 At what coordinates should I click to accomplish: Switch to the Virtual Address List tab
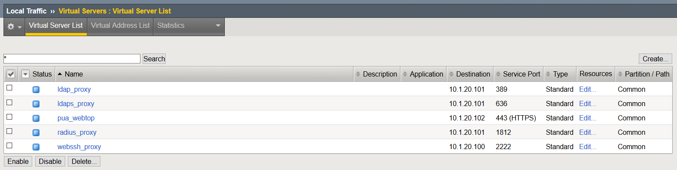tap(120, 26)
